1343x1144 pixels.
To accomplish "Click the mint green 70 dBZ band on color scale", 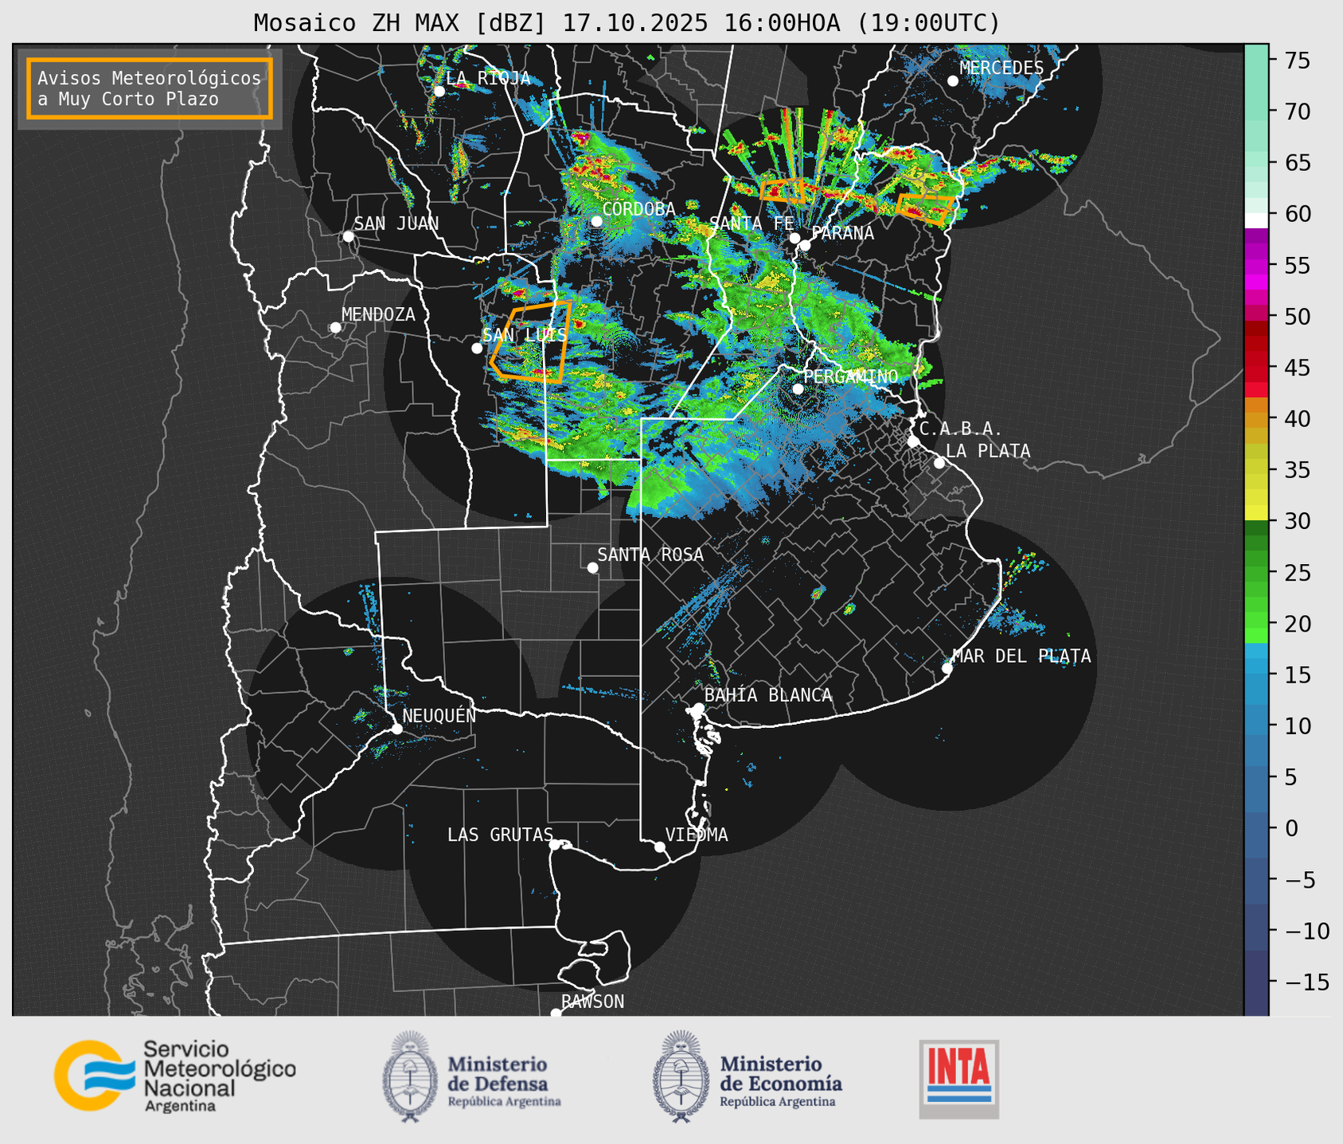I will [x=1256, y=111].
